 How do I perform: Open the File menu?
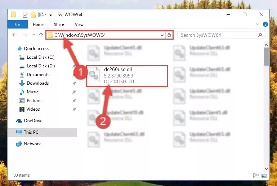(18, 25)
